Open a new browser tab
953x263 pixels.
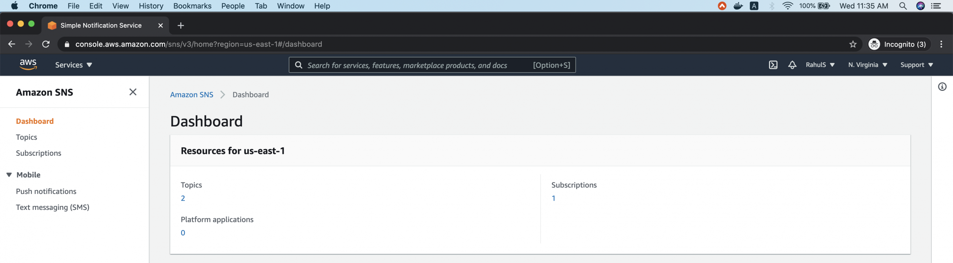181,26
